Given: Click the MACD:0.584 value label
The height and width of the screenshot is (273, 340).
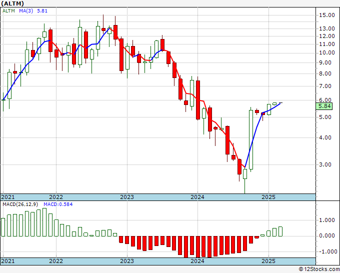Looking at the screenshot, I should pos(58,204).
